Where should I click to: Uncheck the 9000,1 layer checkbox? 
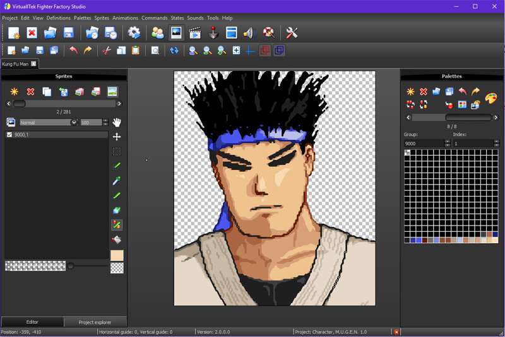click(x=9, y=135)
